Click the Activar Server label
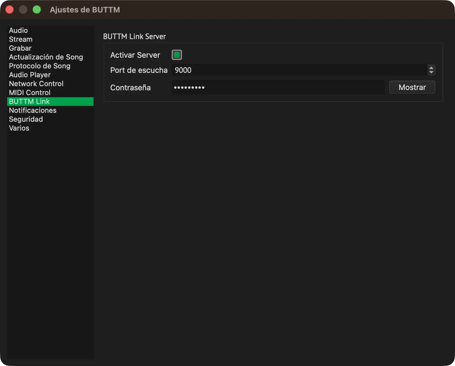 point(135,55)
